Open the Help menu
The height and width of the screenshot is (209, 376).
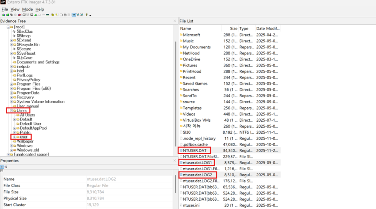[x=40, y=9]
